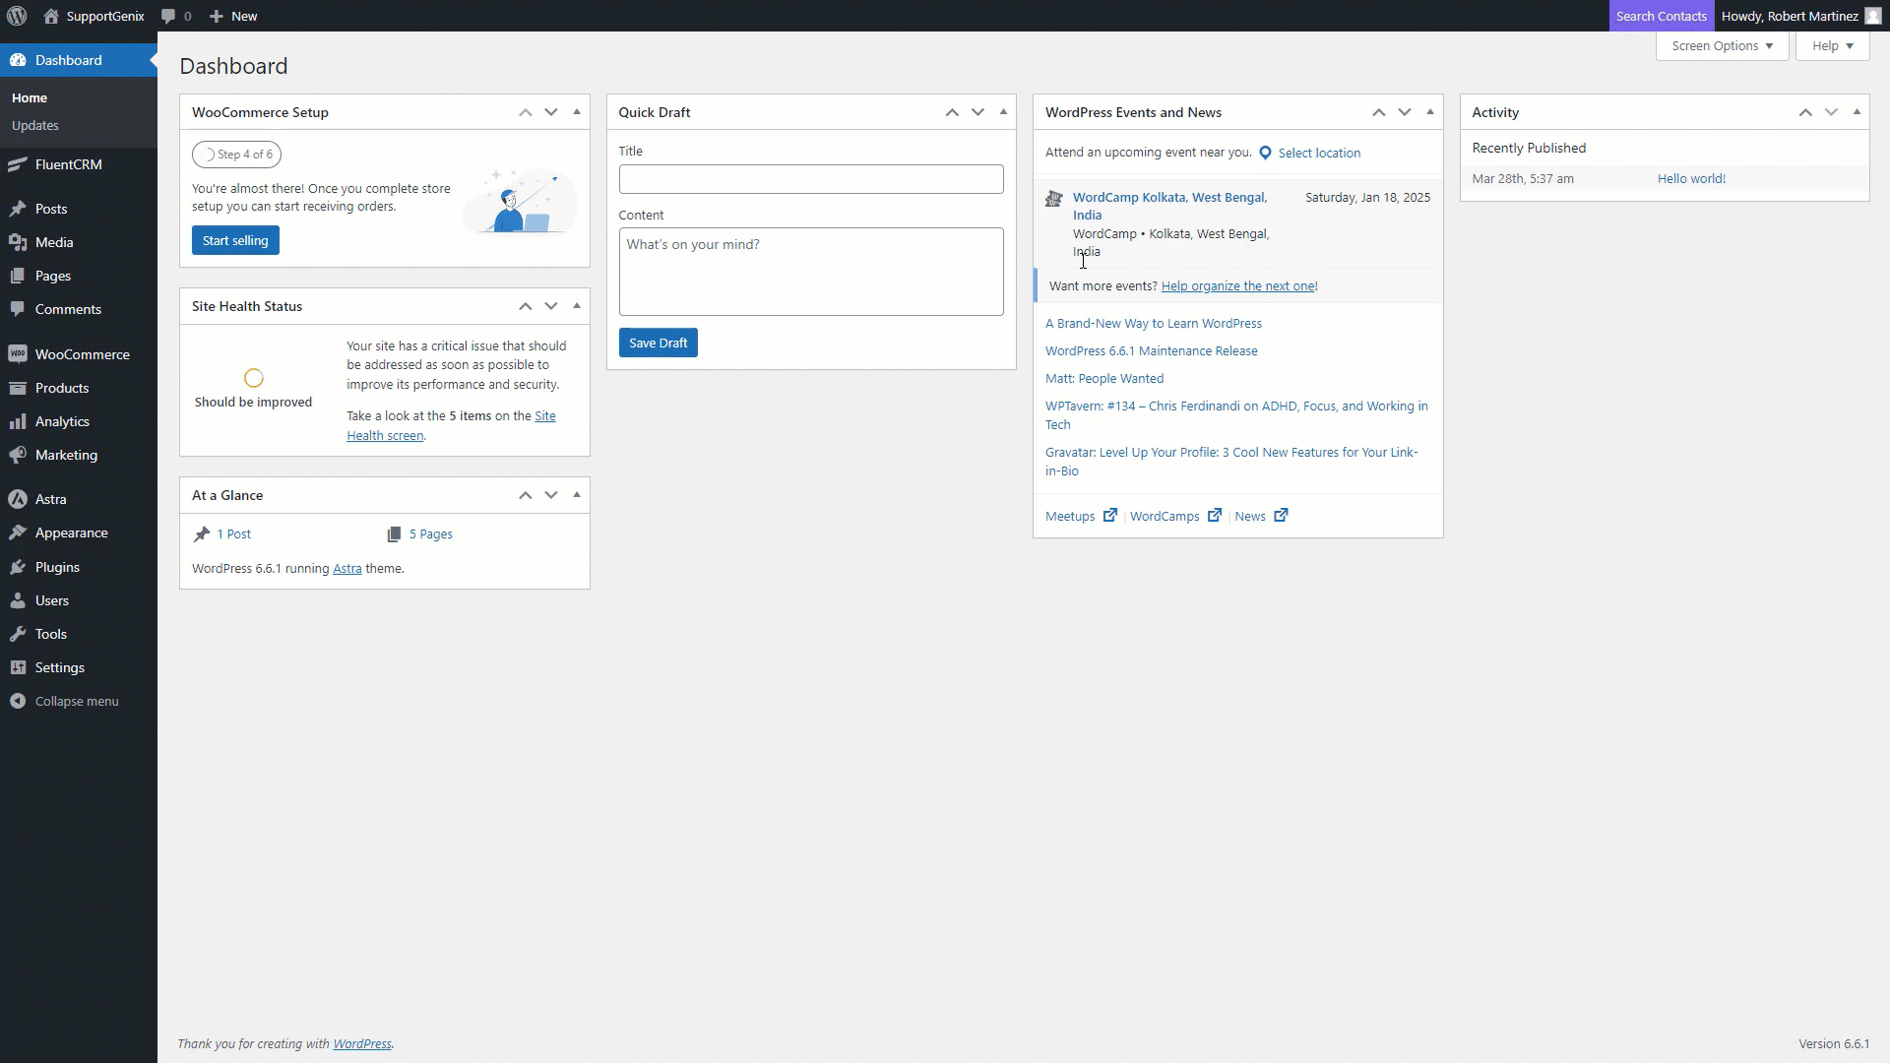Focus the What's on your mind content box

pos(811,272)
